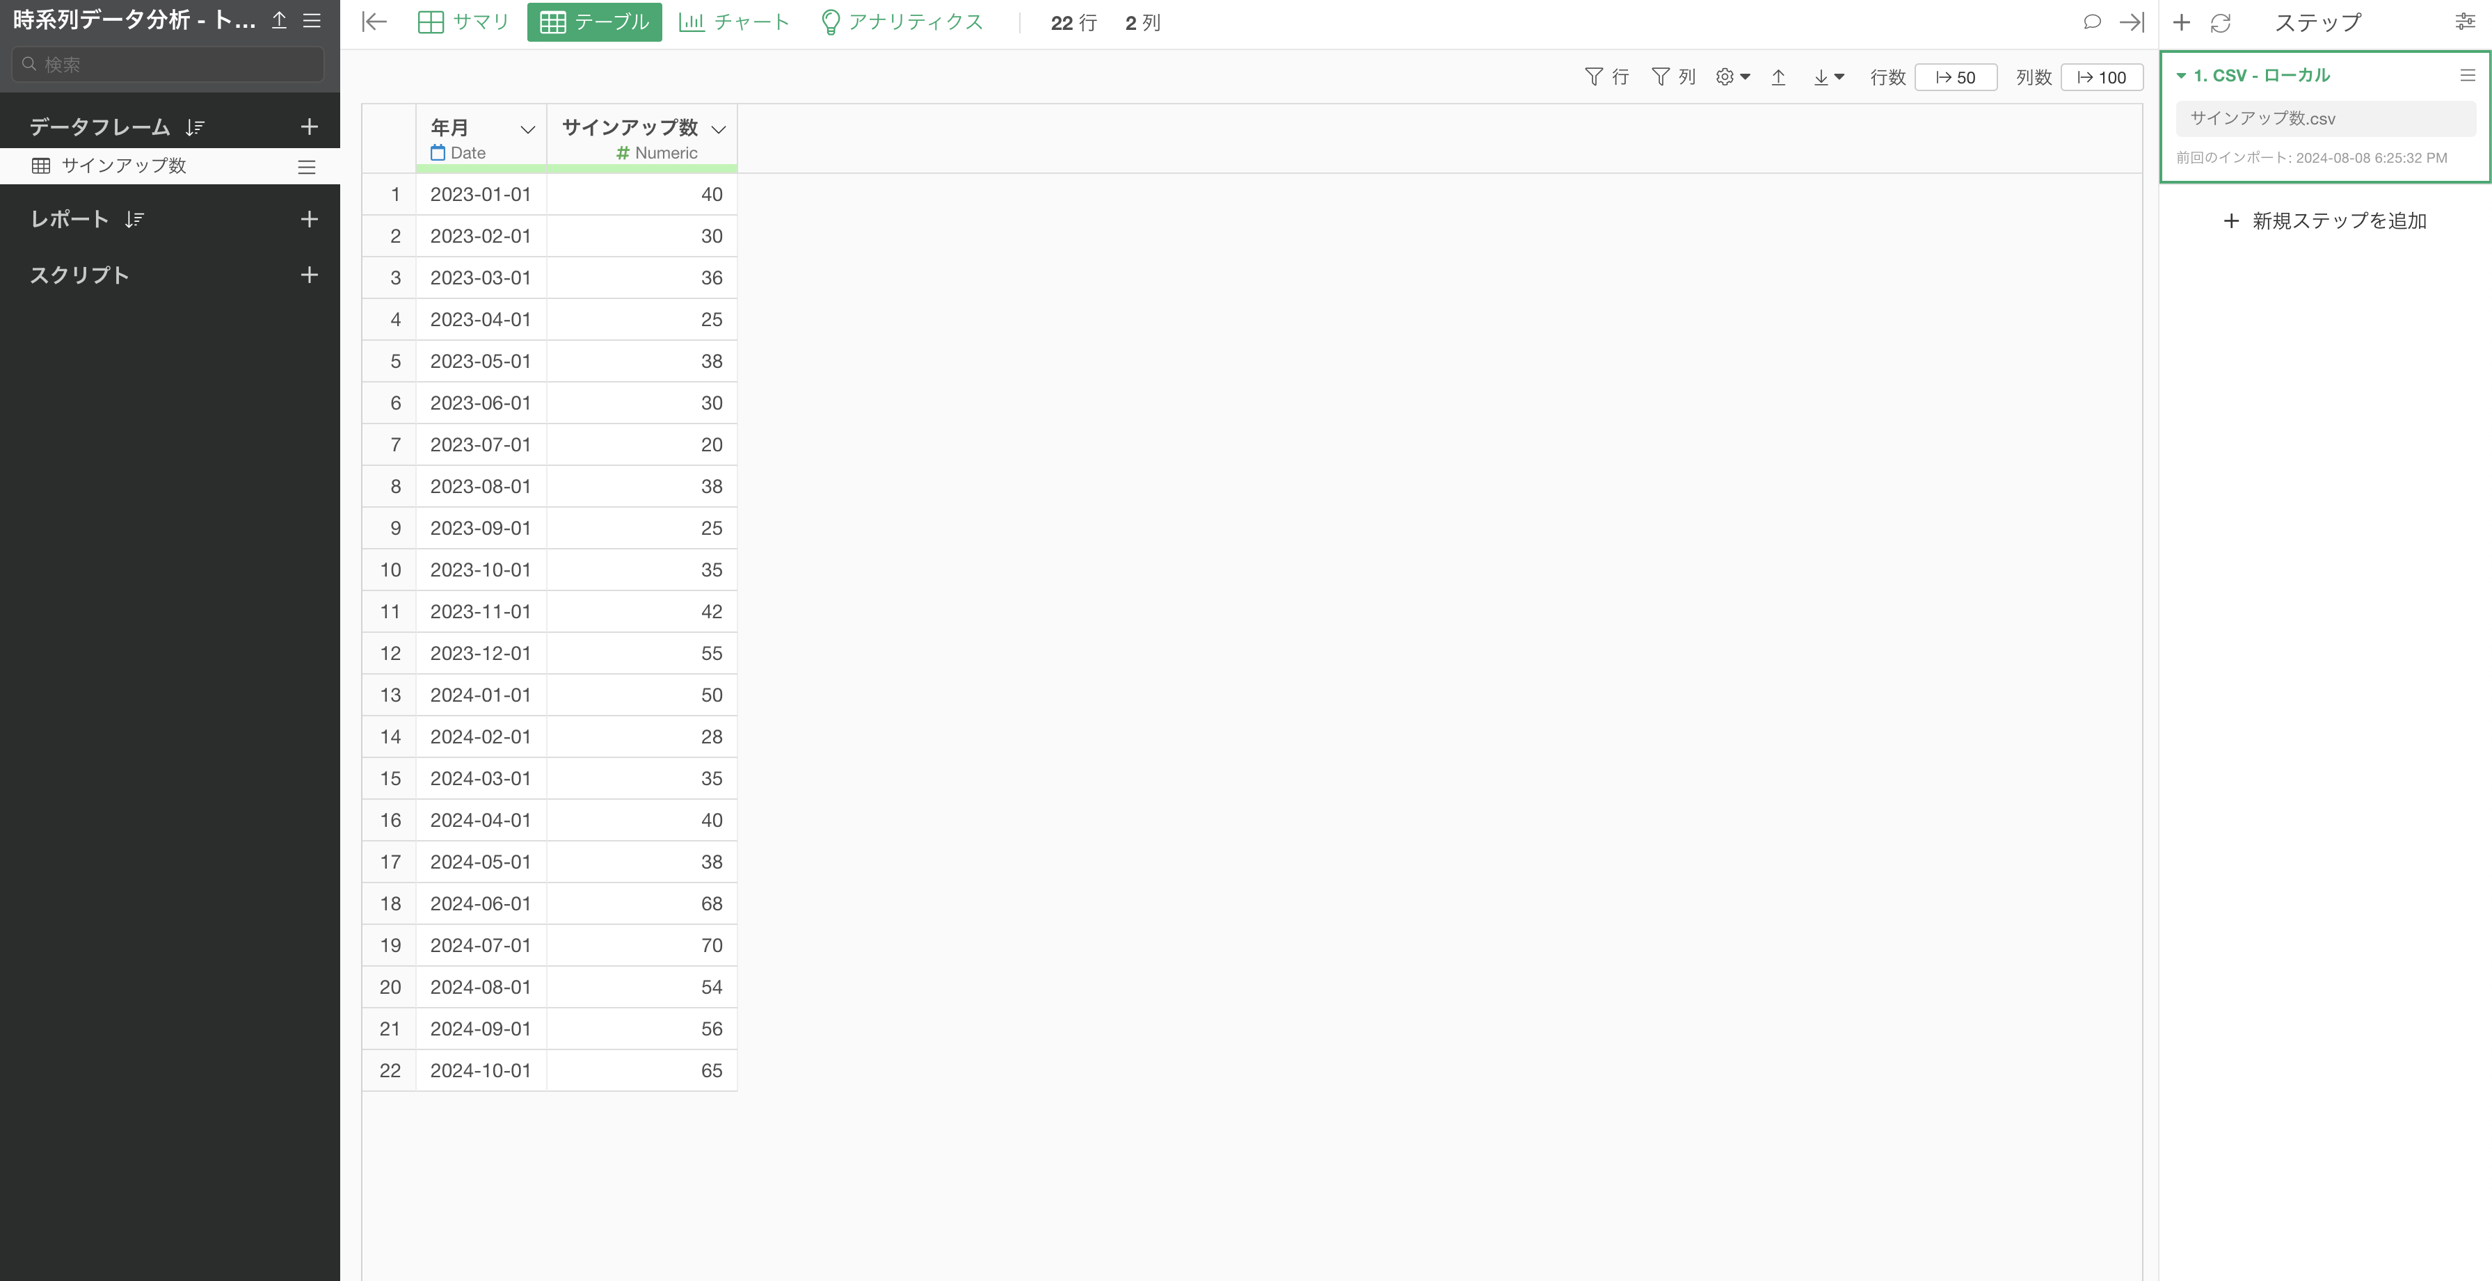
Task: Edit the 列数 value 100
Action: click(2101, 77)
